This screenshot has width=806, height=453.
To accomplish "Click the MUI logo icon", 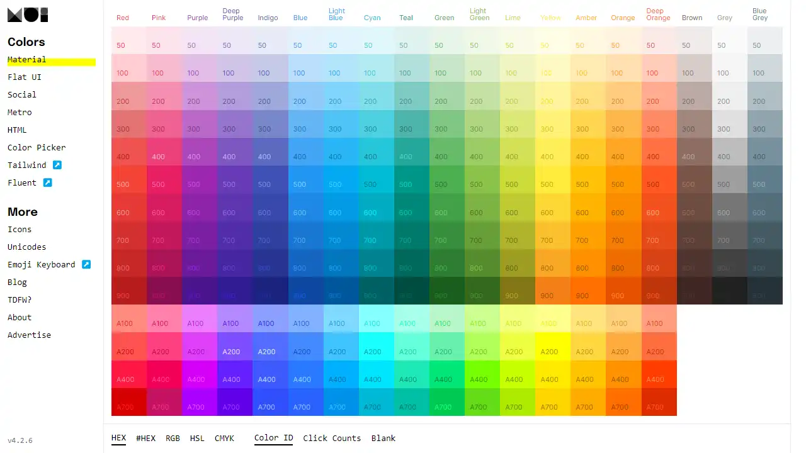I will tap(27, 14).
